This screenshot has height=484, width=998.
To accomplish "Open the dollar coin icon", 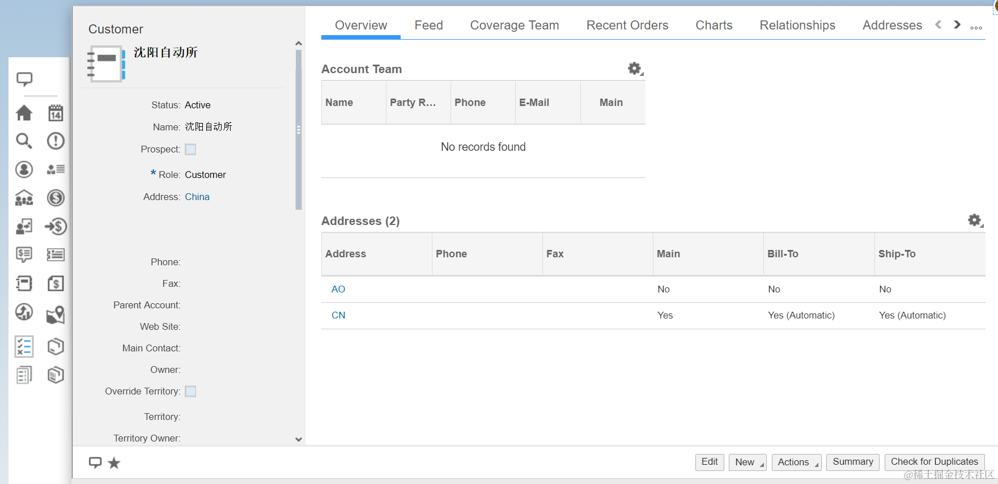I will point(56,198).
